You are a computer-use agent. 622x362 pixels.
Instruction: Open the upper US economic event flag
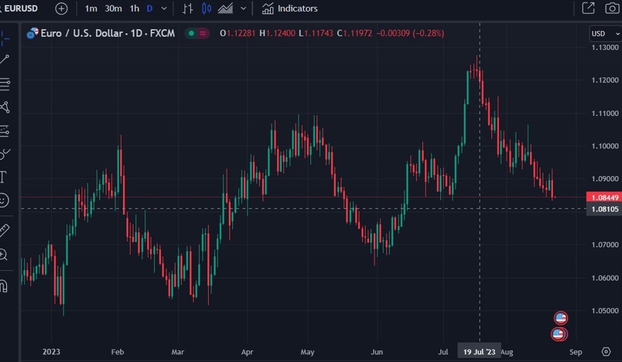pyautogui.click(x=560, y=318)
